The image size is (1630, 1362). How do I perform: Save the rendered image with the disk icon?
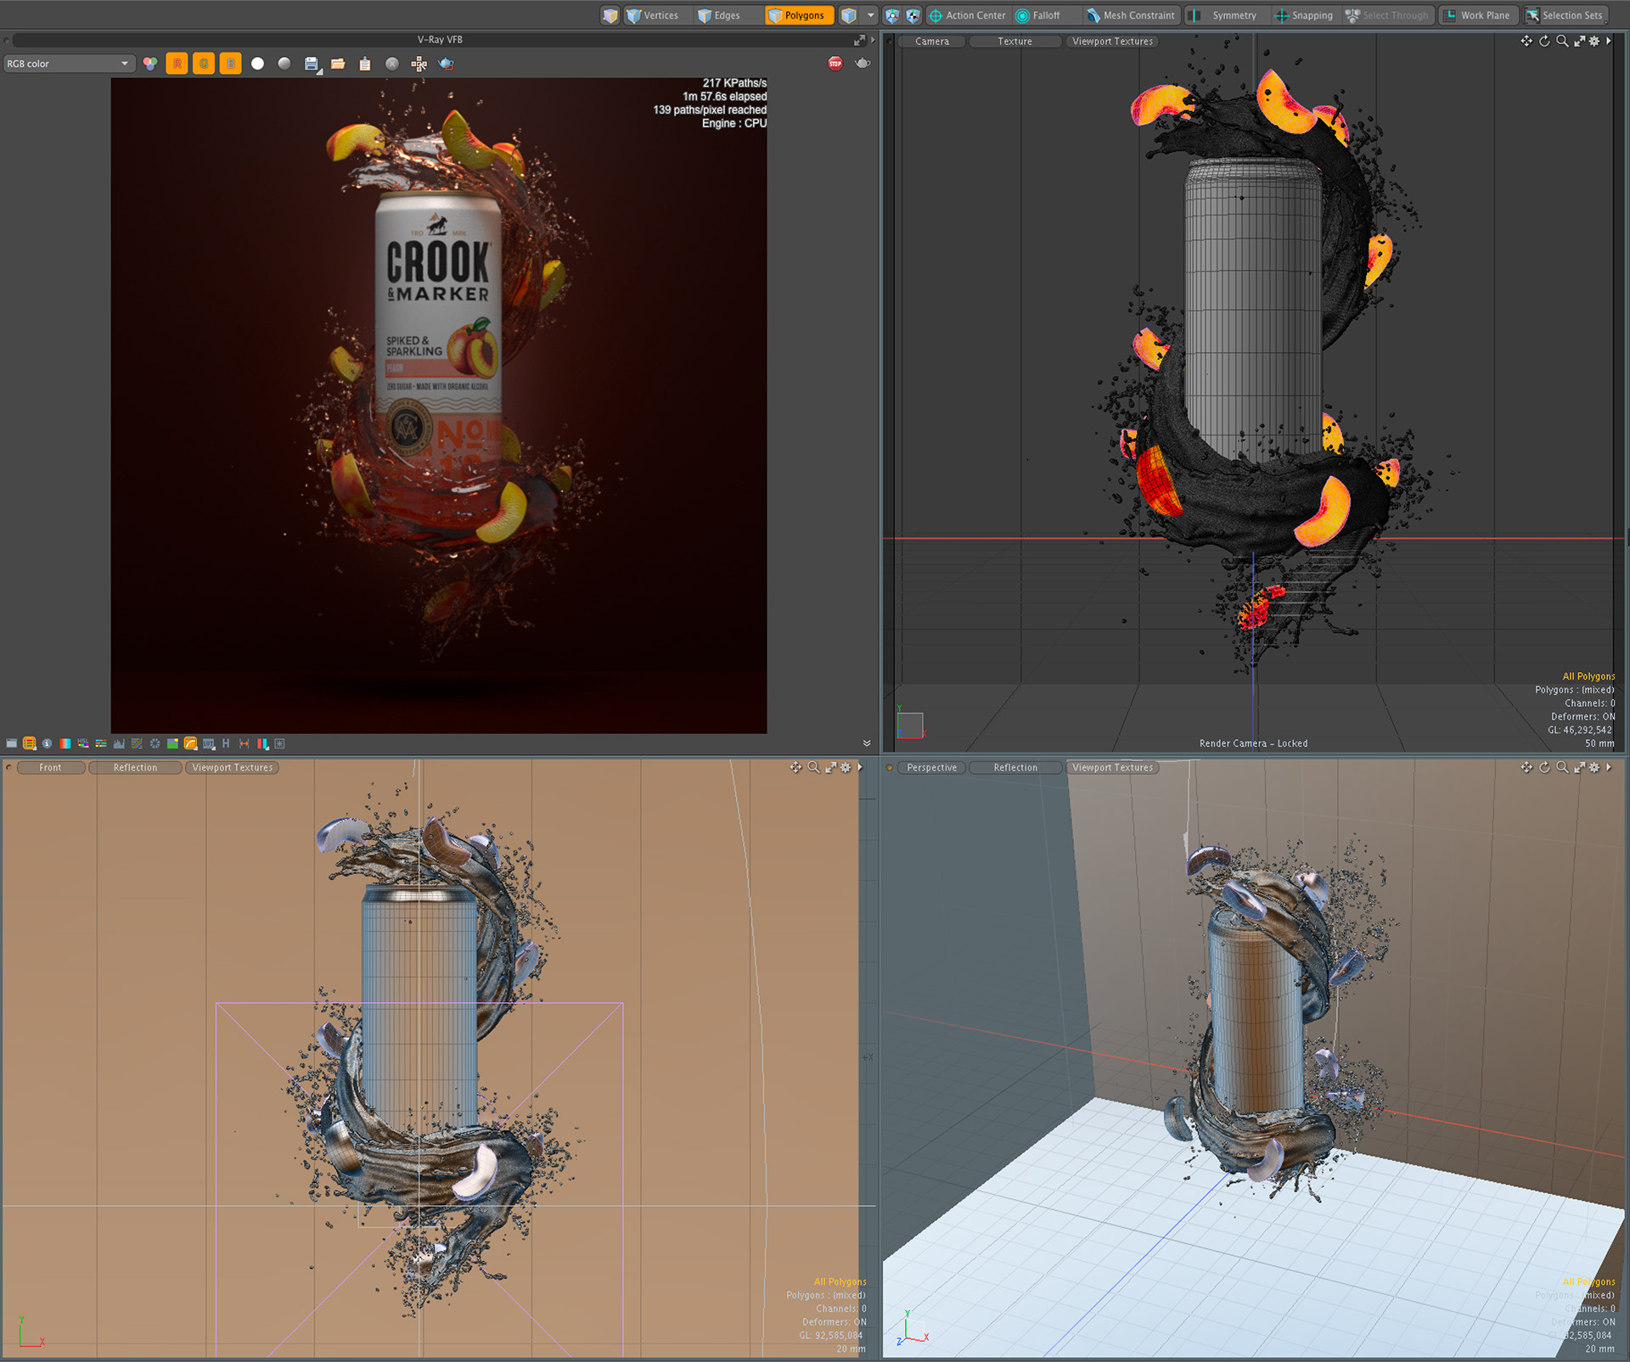312,64
